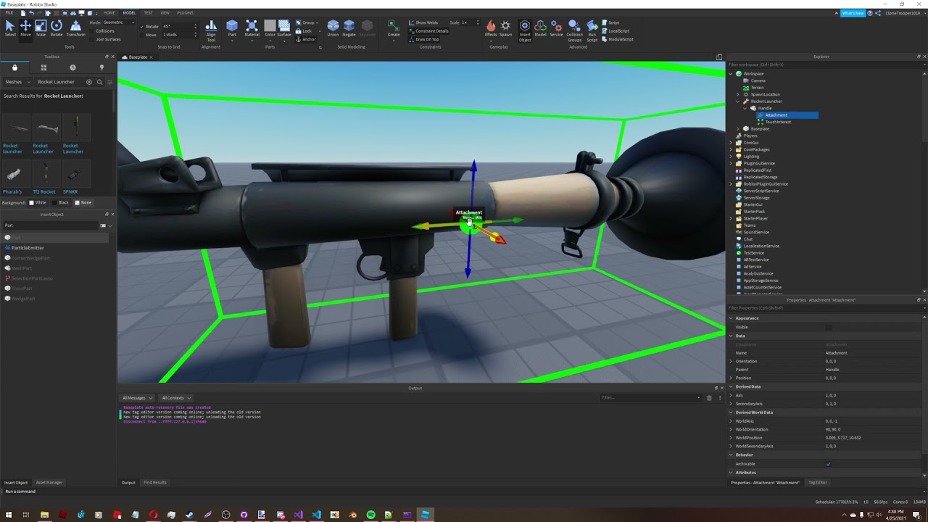Open the Toolbox Creations lightbulb tab
This screenshot has width=928, height=522.
[x=101, y=67]
